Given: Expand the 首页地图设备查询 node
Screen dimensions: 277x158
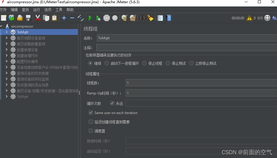Looking at the screenshot, I should [x=7, y=38].
